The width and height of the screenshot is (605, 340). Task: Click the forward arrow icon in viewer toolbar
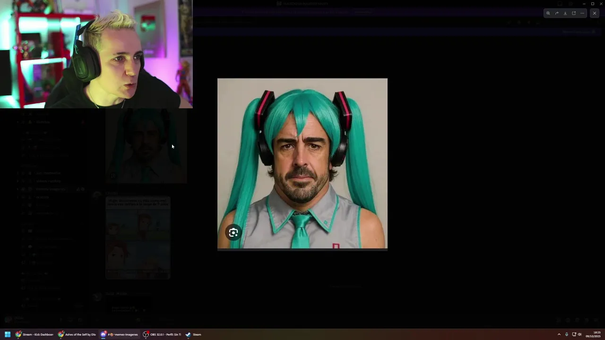[557, 13]
